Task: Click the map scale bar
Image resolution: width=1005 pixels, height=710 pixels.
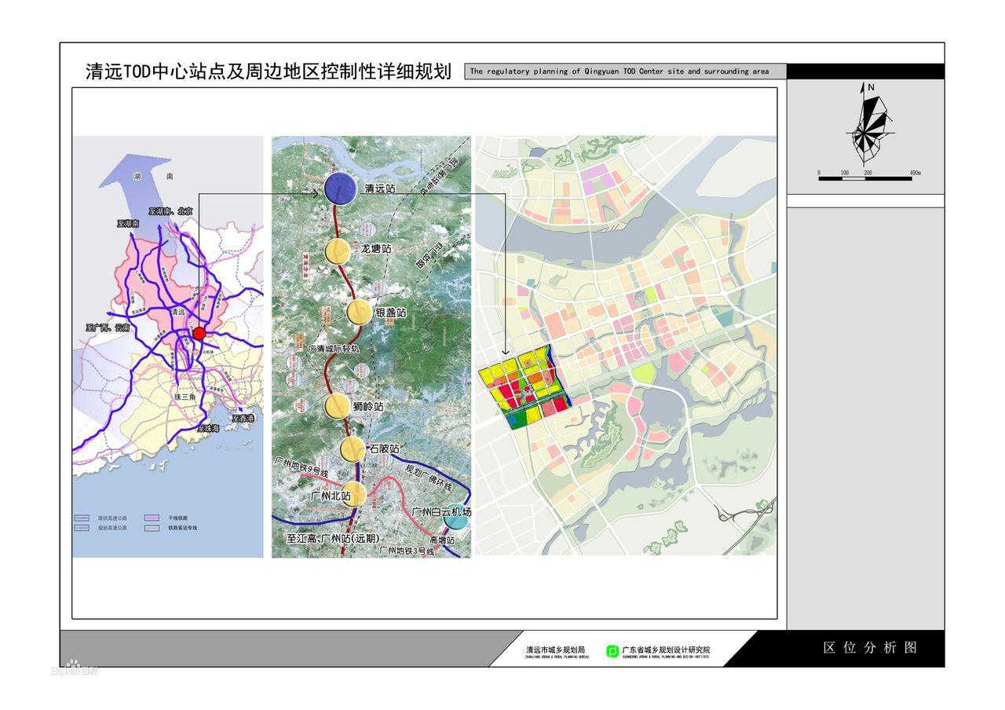Action: pos(865,178)
